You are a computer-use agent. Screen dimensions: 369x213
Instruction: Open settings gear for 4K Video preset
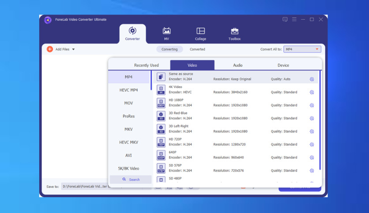pyautogui.click(x=312, y=92)
